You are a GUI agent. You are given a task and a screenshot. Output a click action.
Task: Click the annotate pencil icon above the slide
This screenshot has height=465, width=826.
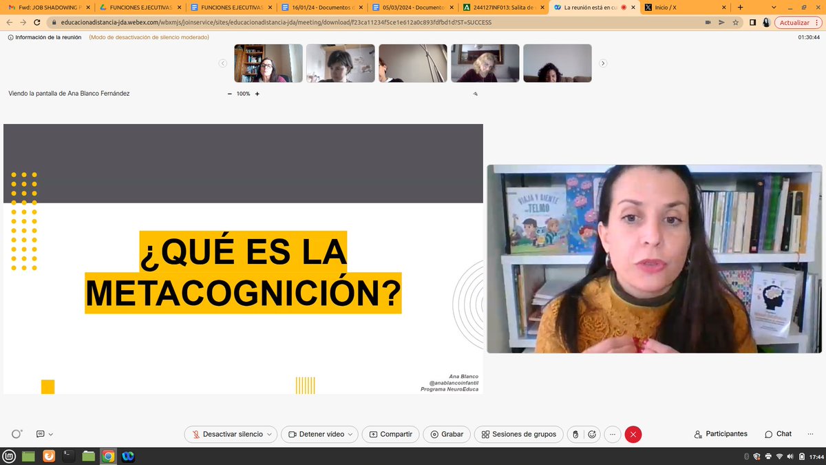[x=475, y=94]
